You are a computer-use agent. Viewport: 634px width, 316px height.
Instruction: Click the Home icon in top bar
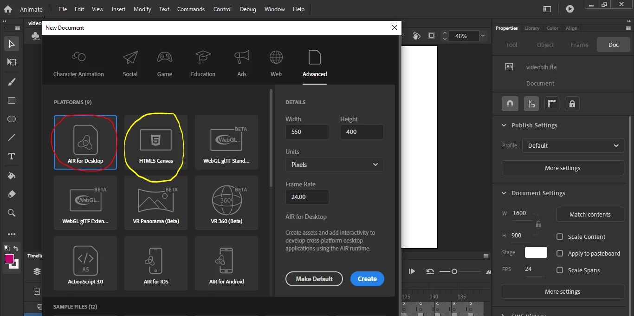click(x=8, y=9)
